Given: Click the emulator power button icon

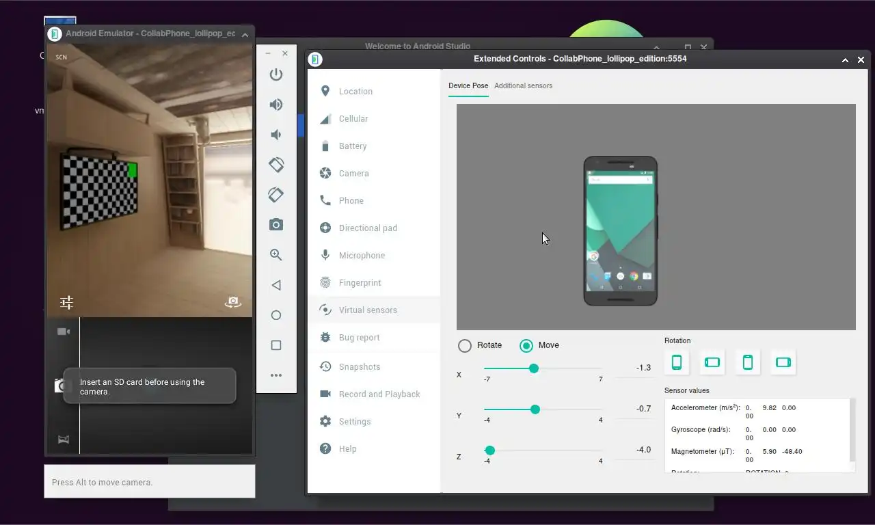Looking at the screenshot, I should (x=276, y=75).
